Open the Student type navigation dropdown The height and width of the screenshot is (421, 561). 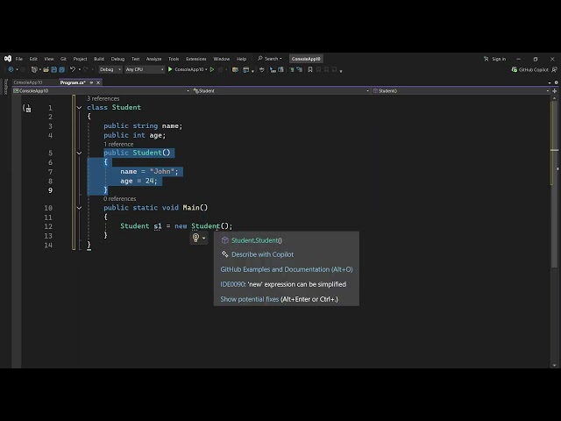point(280,91)
